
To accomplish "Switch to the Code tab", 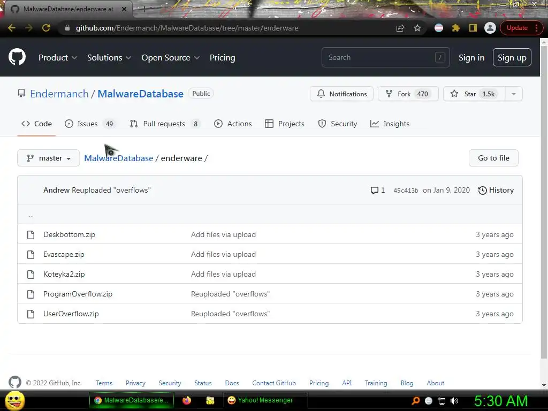I will 36,124.
